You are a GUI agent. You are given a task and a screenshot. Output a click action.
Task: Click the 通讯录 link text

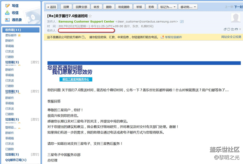[17, 20]
